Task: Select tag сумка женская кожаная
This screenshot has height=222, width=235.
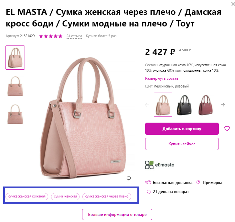Action: point(27,197)
